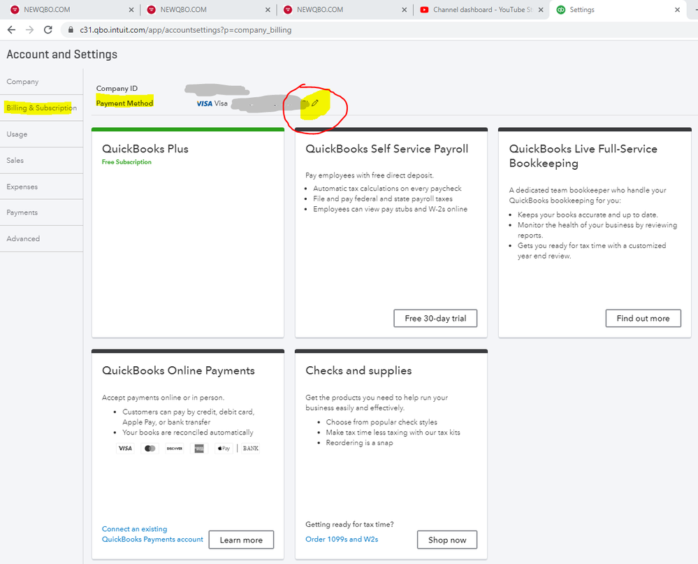Close the third NEWQBO.COM tab
The image size is (698, 564).
coord(405,10)
